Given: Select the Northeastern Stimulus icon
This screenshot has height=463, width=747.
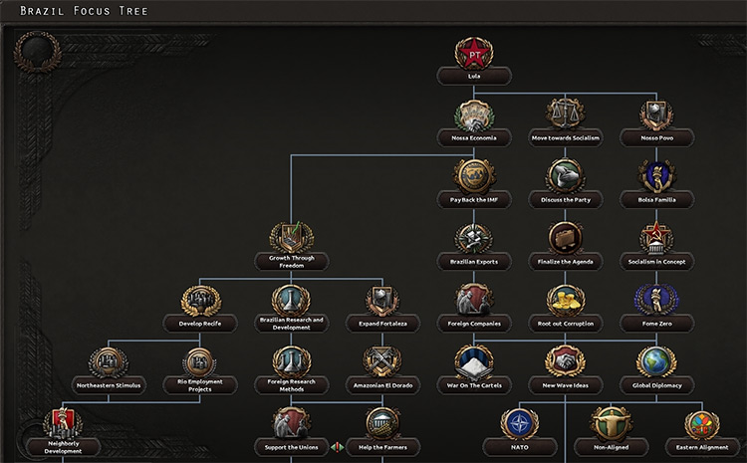Looking at the screenshot, I should click(x=109, y=362).
